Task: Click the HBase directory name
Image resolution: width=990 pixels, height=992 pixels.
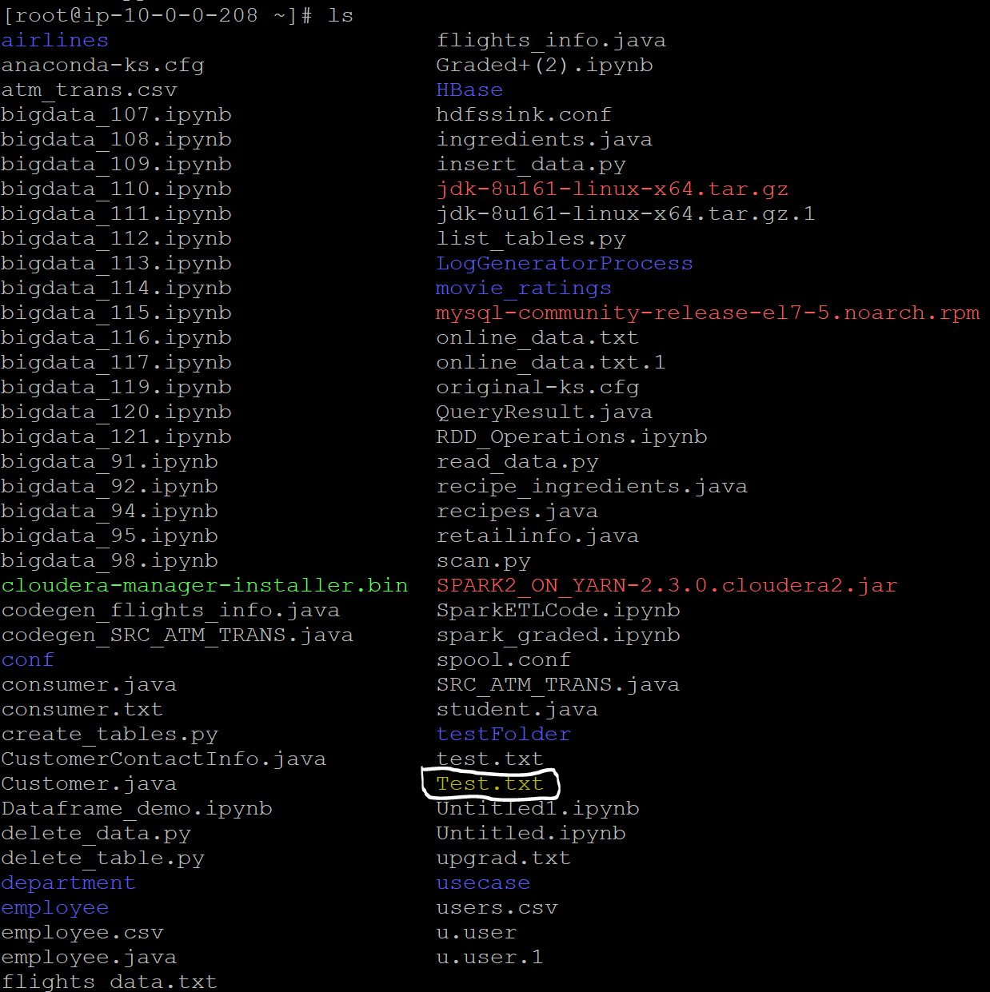Action: 469,90
